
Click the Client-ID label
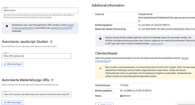(99, 14)
